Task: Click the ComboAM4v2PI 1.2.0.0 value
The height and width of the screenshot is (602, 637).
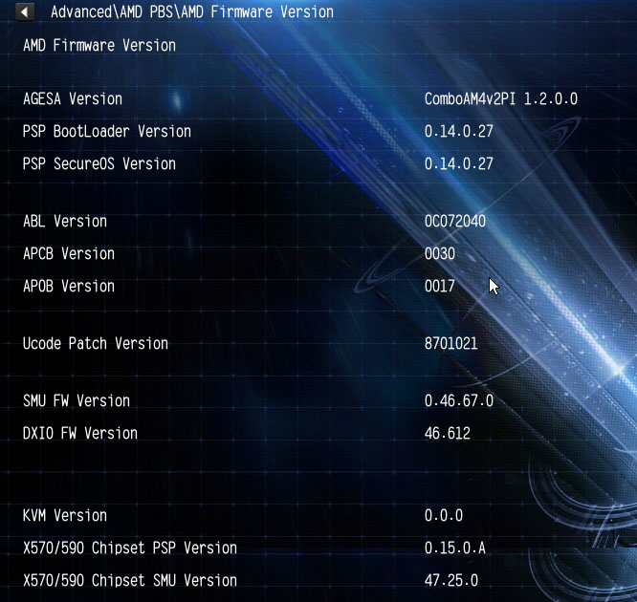Action: 501,99
